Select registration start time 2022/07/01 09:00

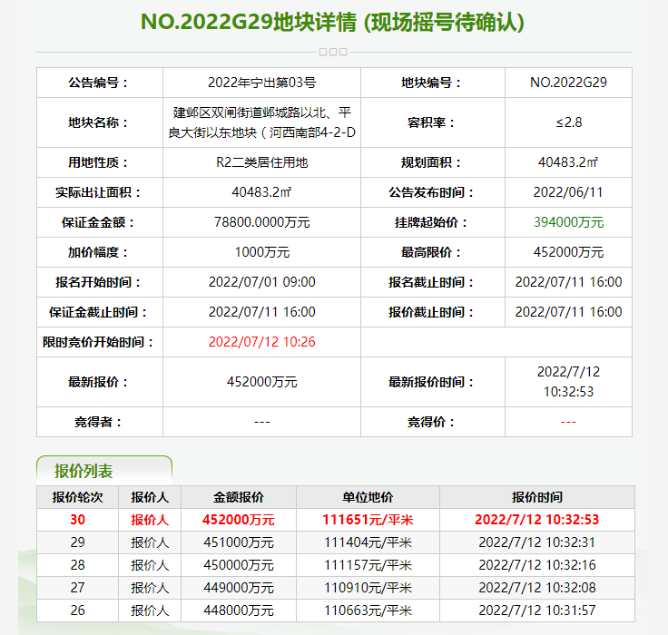[262, 282]
